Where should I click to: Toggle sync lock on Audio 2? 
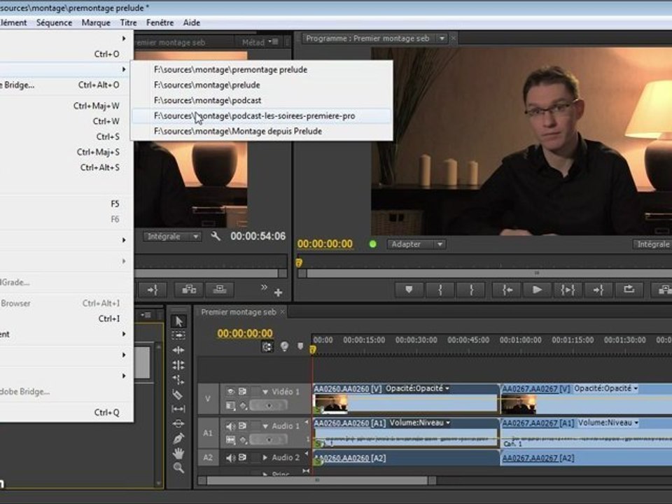(243, 457)
